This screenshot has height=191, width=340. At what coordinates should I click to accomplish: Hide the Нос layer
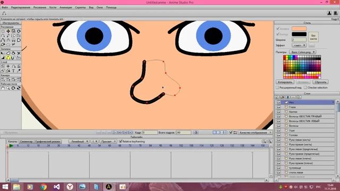click(x=278, y=102)
